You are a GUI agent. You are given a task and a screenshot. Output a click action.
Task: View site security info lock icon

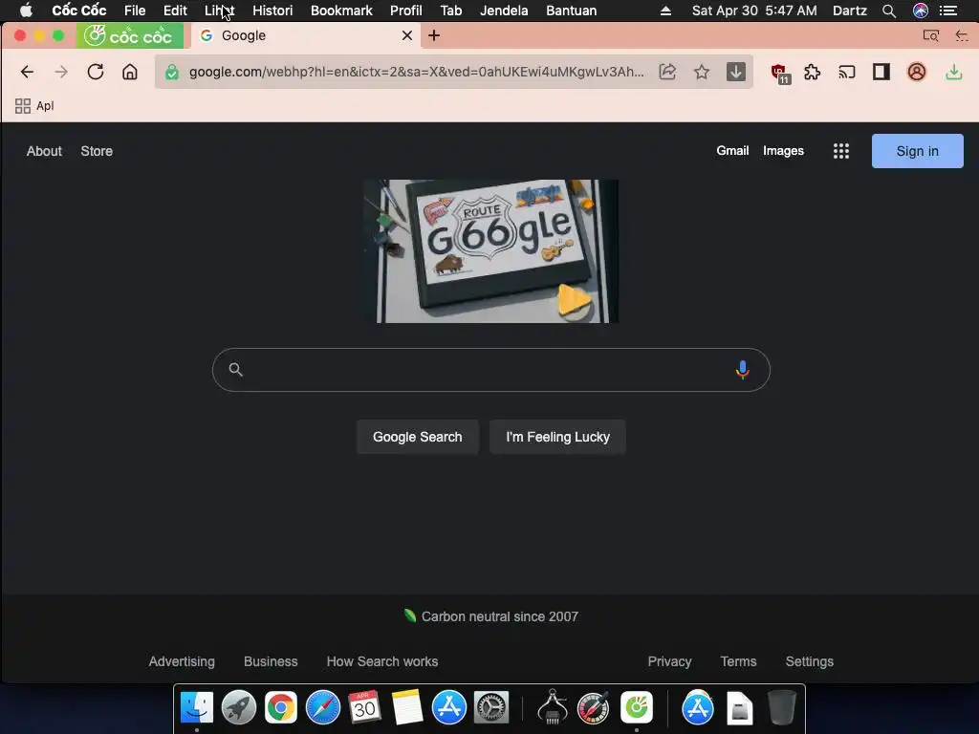tap(172, 73)
